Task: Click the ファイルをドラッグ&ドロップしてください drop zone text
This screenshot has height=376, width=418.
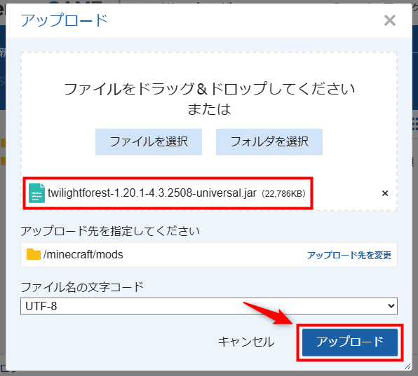Action: [x=209, y=89]
